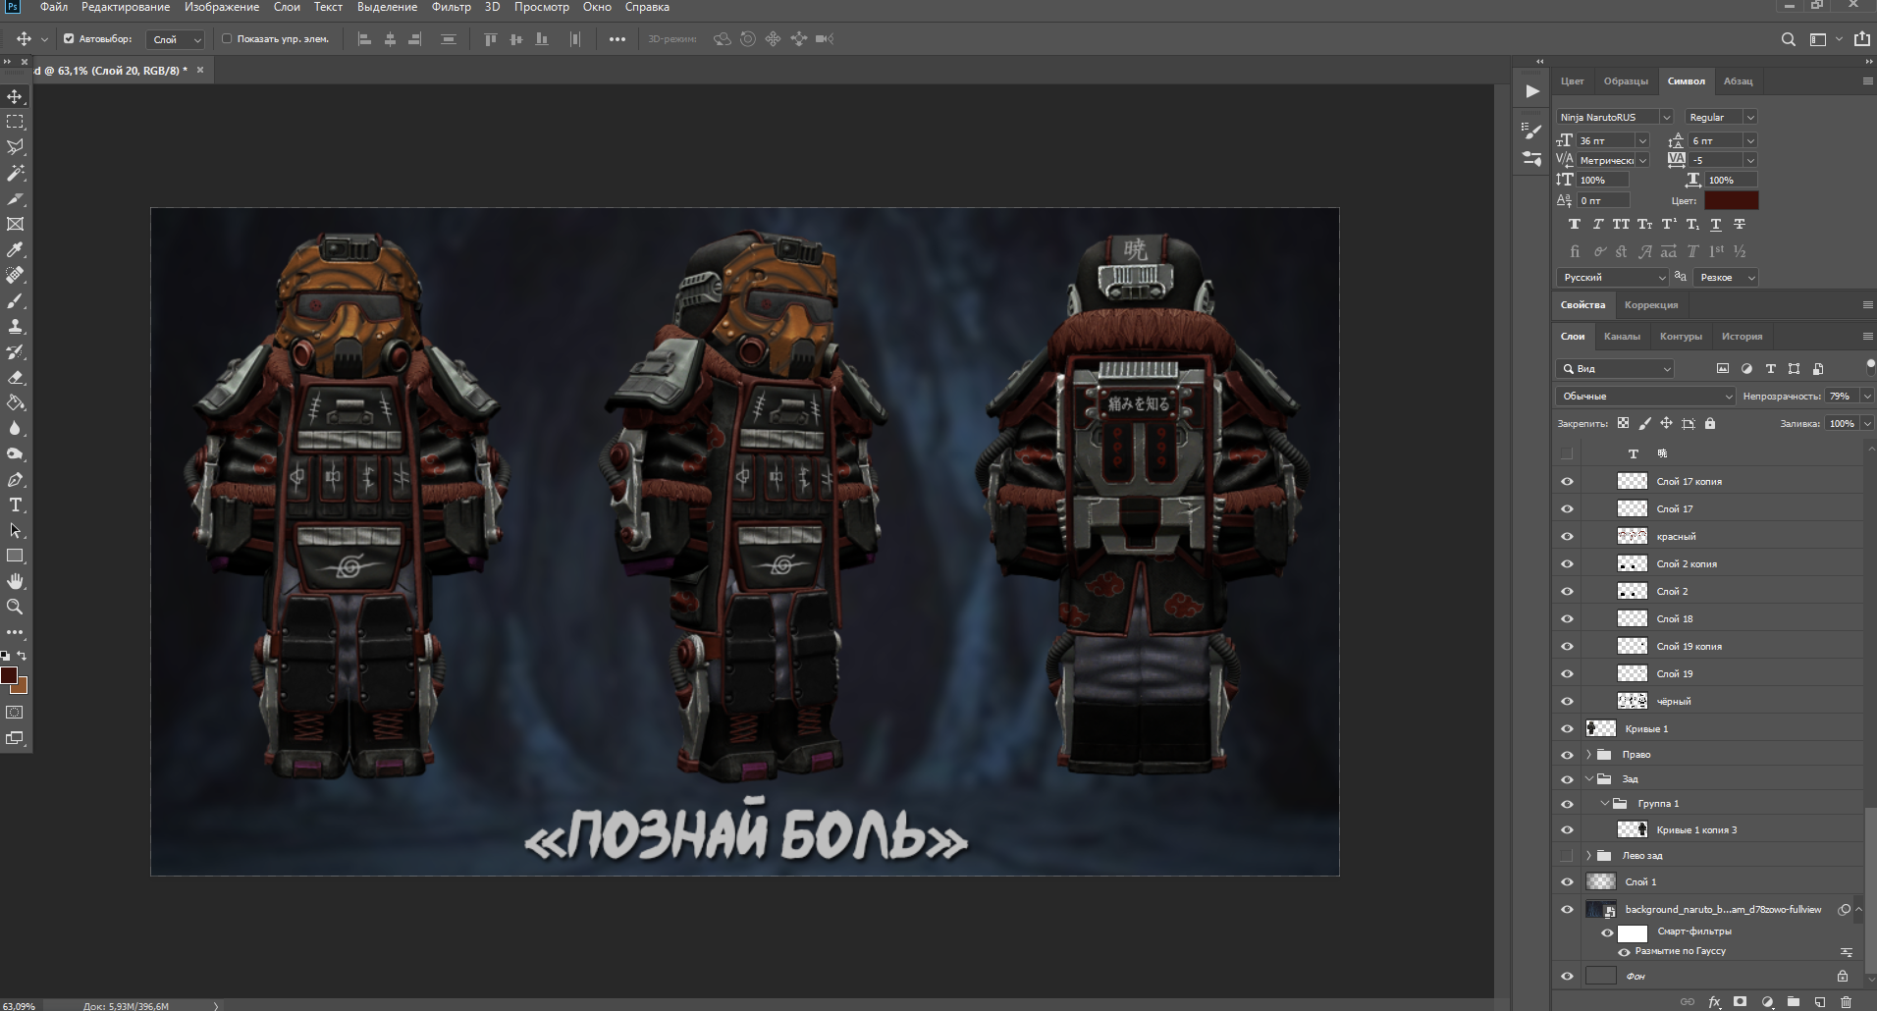Click the delete layer trash icon

tap(1846, 1002)
